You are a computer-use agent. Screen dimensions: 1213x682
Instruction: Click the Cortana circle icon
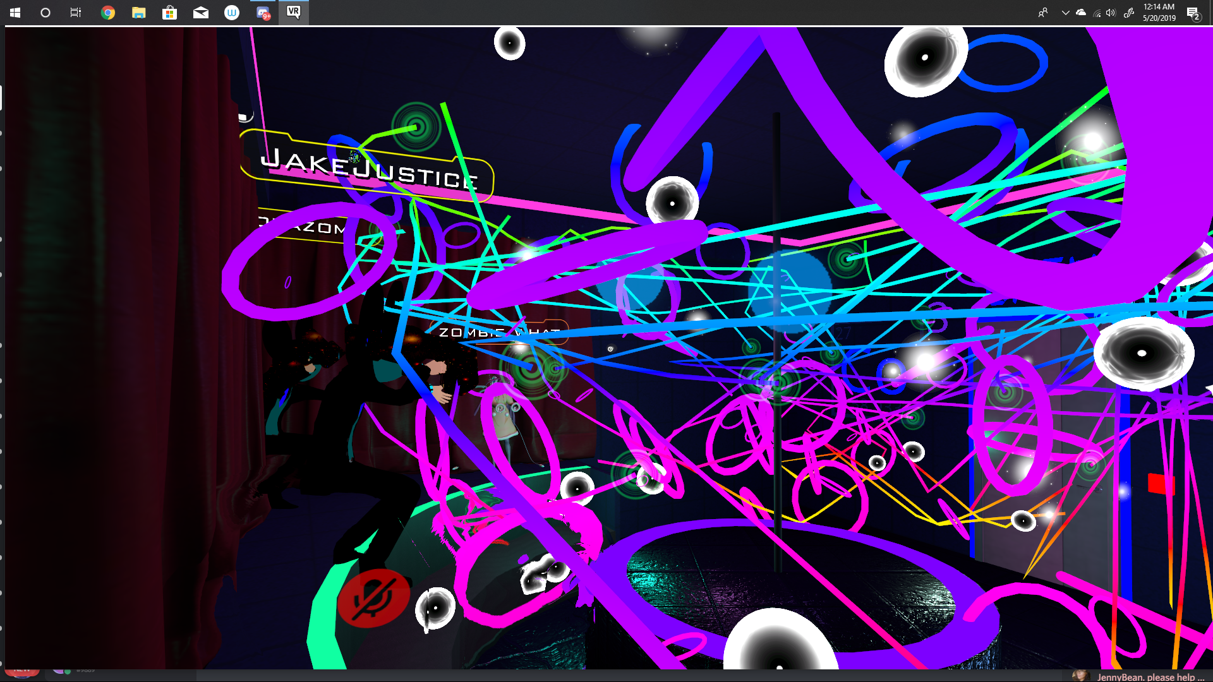45,13
